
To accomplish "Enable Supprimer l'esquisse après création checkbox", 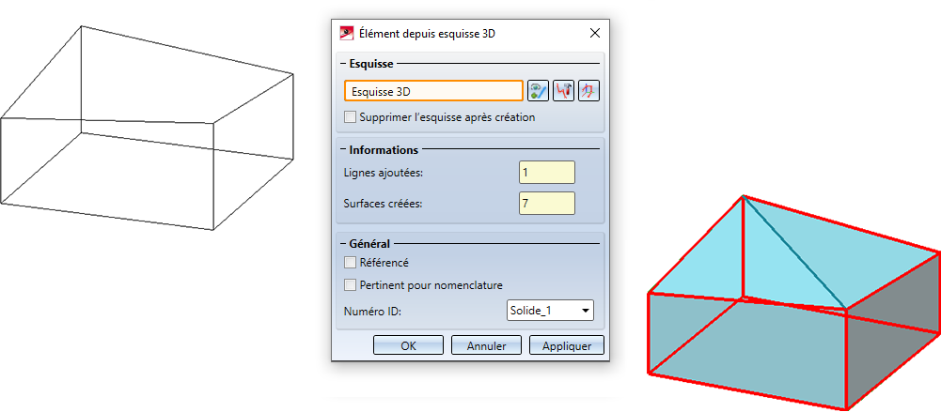I will pyautogui.click(x=350, y=116).
